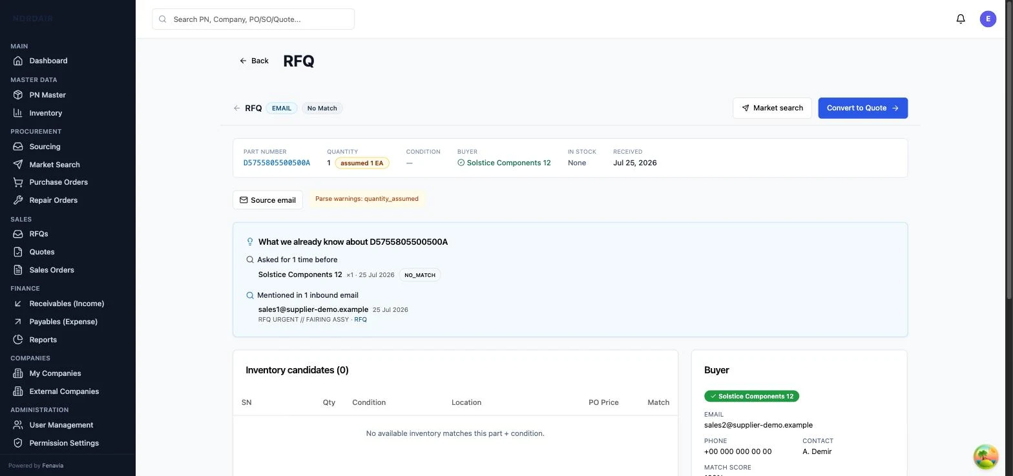Open buyer Solstice Components 12 link in summary
Screen dimensions: 1013x476
(504, 163)
